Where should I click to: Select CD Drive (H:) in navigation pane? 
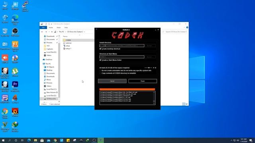point(51,99)
